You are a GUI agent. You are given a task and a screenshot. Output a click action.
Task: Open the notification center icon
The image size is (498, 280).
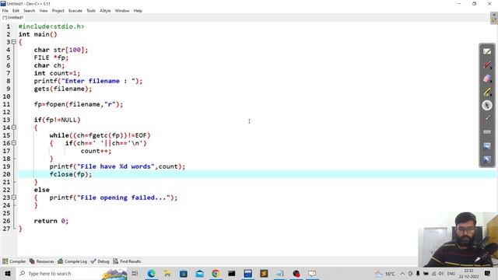click(488, 273)
